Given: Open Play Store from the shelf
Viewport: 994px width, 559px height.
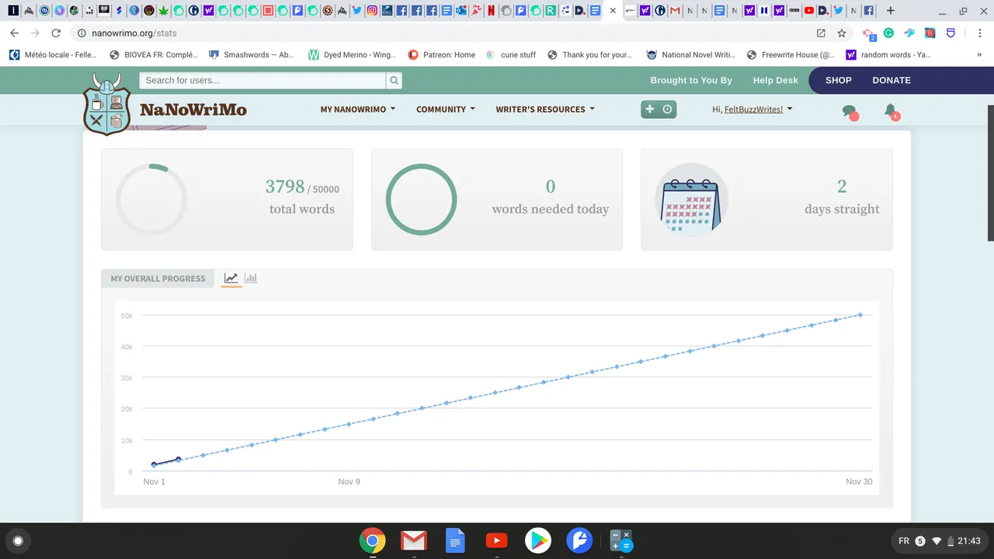Looking at the screenshot, I should tap(538, 540).
